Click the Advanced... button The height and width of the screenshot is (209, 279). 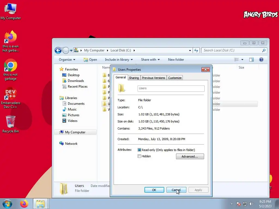190,156
